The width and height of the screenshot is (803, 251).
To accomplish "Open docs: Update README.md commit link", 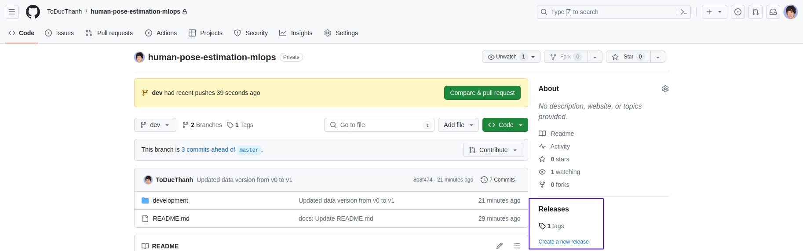I will (x=336, y=218).
